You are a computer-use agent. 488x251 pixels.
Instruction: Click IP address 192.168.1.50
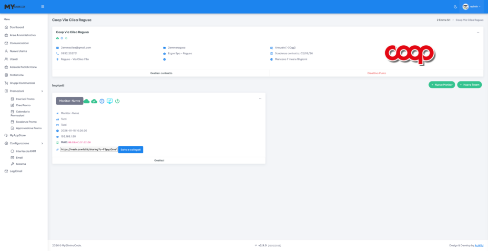point(69,136)
